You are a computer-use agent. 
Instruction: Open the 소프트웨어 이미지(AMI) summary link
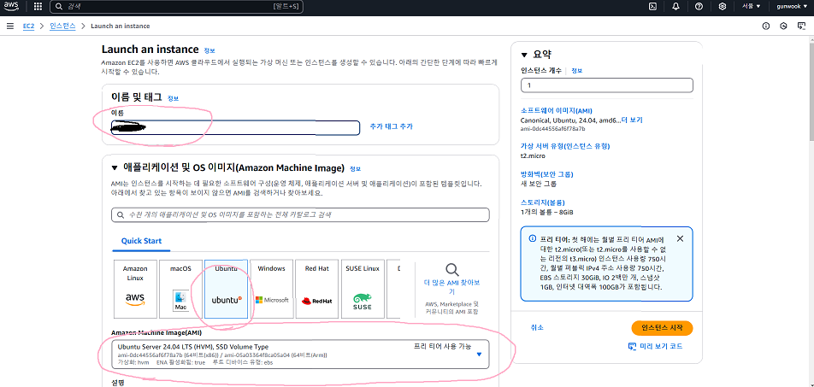pos(557,110)
